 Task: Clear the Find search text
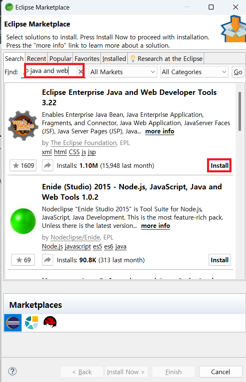[x=80, y=72]
